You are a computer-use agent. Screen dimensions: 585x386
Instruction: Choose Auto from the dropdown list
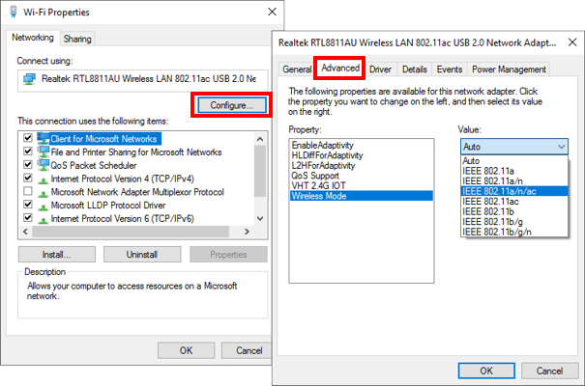(x=514, y=161)
